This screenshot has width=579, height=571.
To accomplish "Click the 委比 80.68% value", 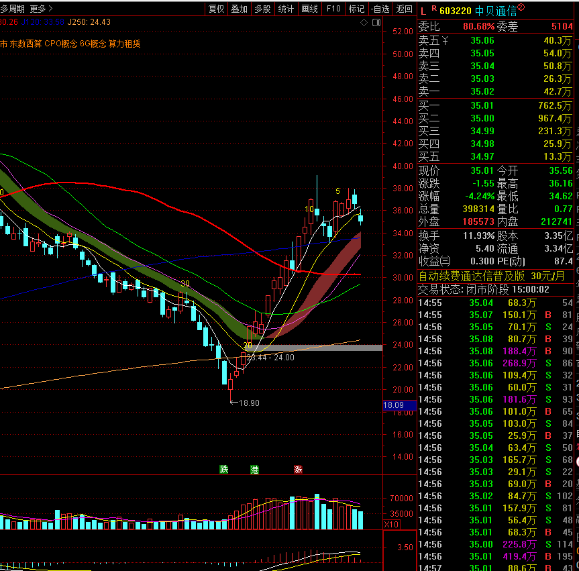I will (478, 27).
